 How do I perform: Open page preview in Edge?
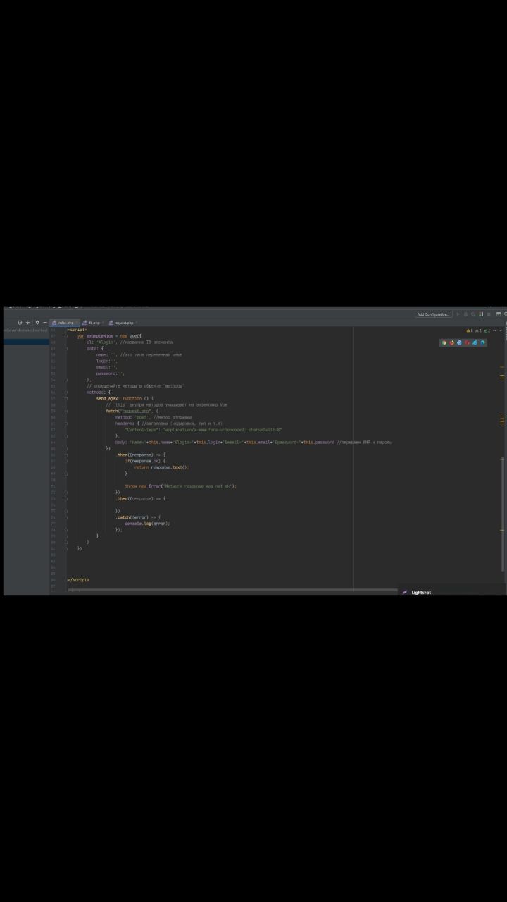(x=482, y=342)
